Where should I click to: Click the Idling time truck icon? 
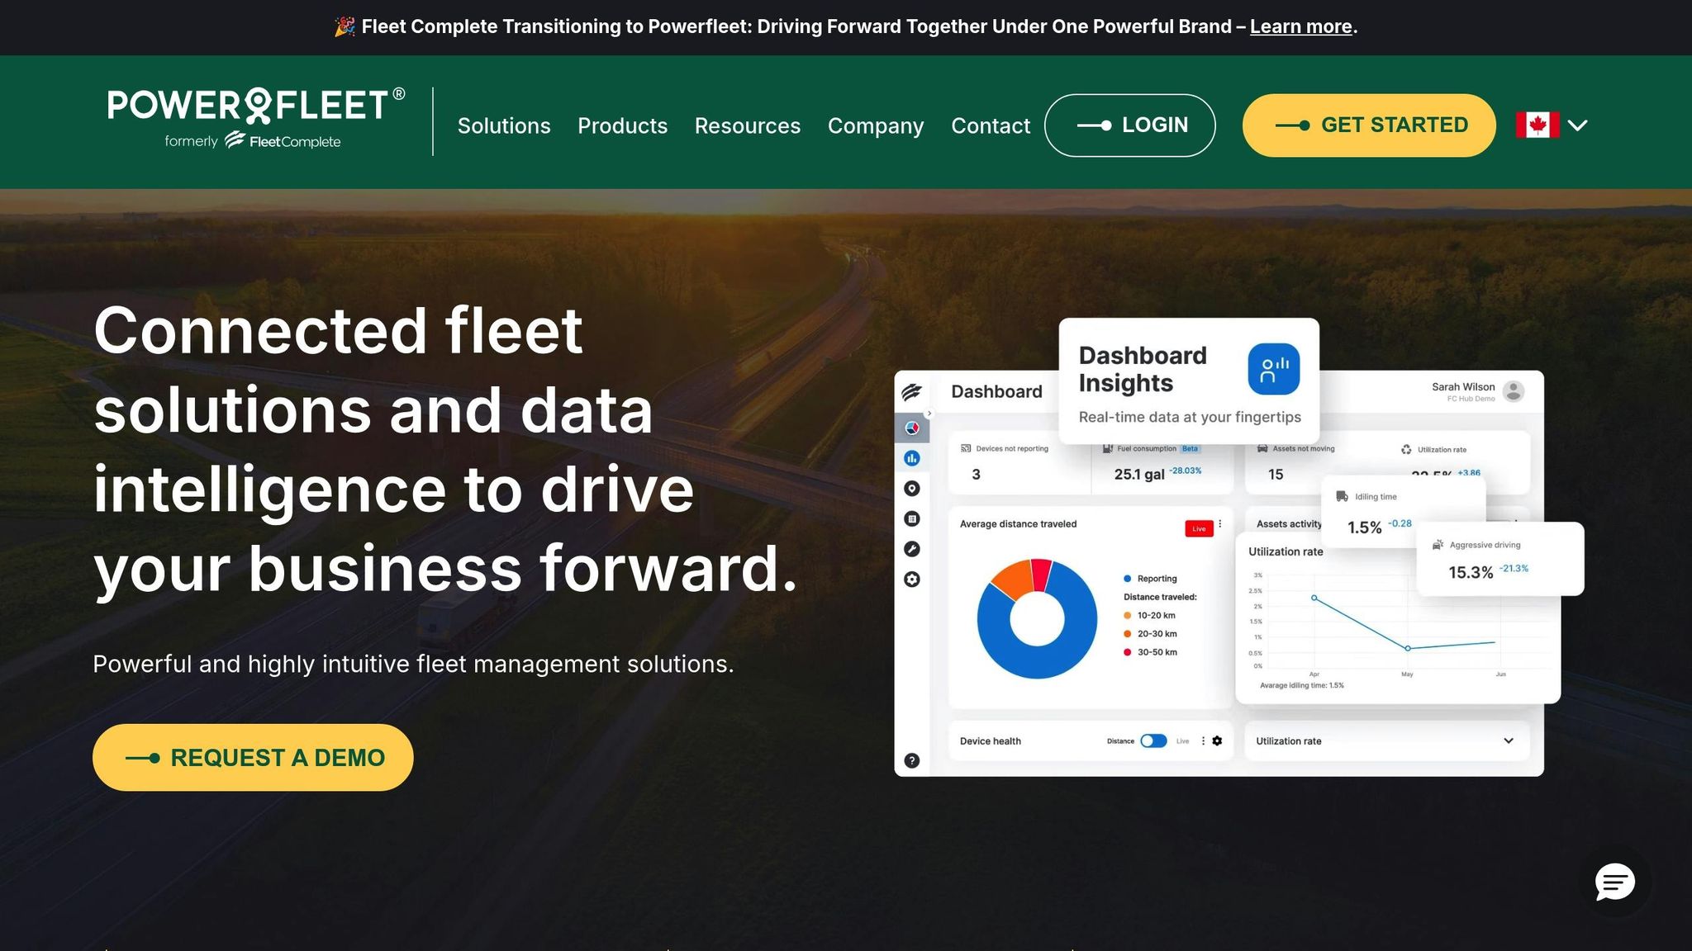(x=1342, y=496)
